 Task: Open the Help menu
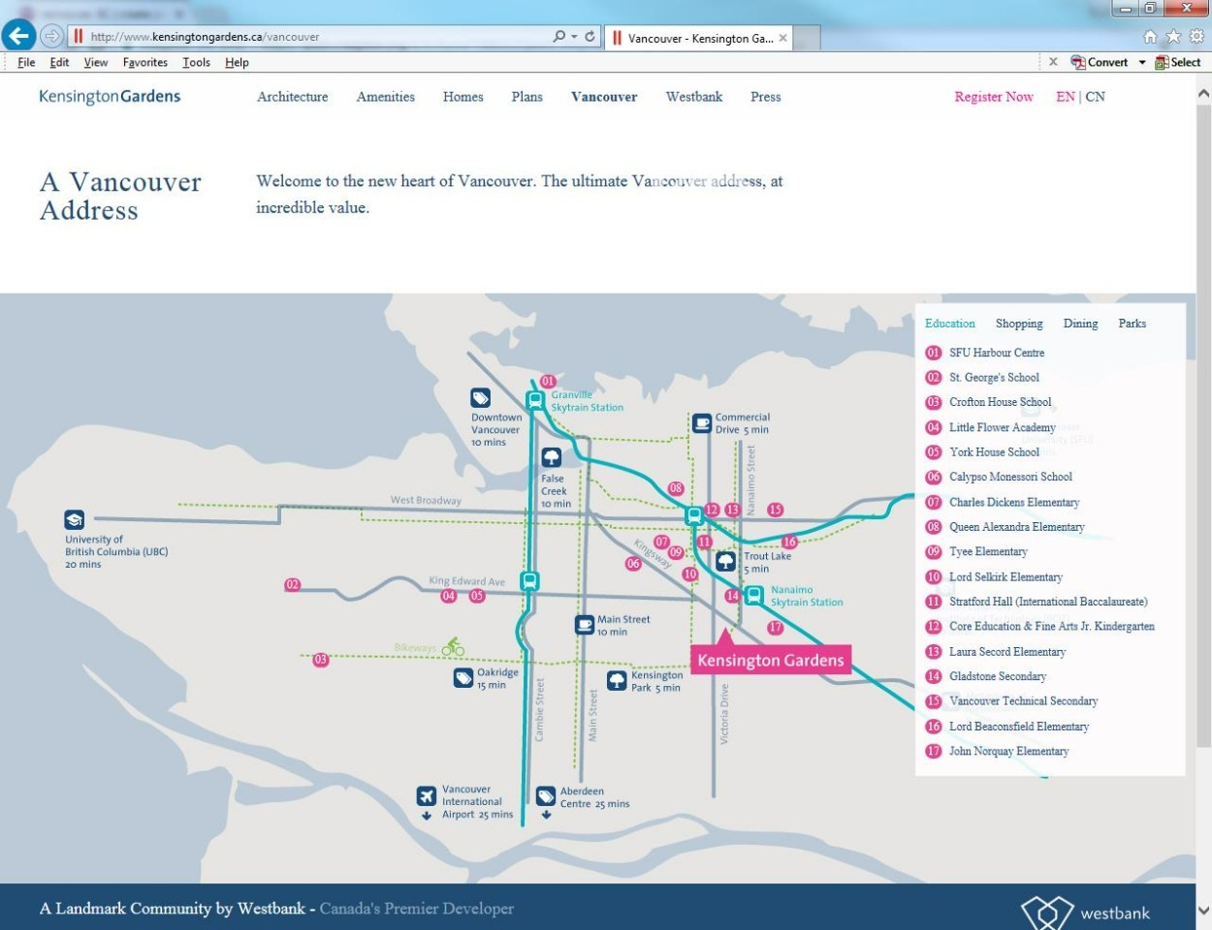[237, 62]
